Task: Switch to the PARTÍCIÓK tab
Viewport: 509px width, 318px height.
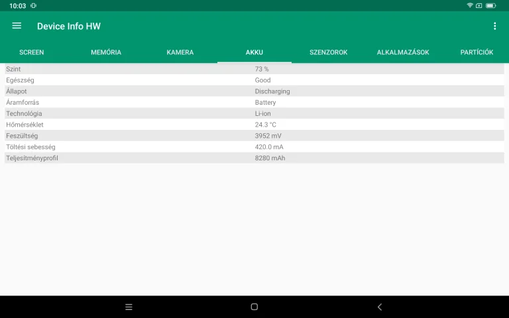Action: point(477,52)
